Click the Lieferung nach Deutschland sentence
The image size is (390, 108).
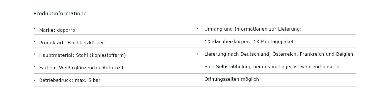279,54
